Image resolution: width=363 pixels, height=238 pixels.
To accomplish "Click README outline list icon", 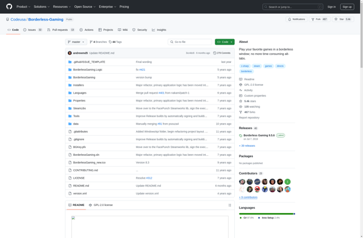I will (x=229, y=205).
